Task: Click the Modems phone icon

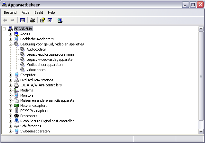Action: (x=16, y=90)
